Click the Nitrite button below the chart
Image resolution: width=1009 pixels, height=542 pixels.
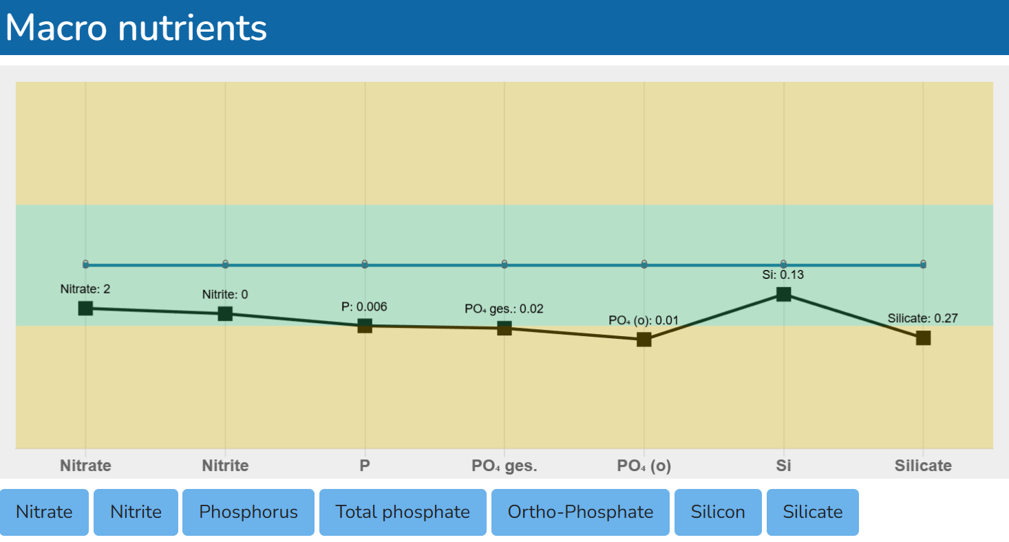(x=136, y=512)
